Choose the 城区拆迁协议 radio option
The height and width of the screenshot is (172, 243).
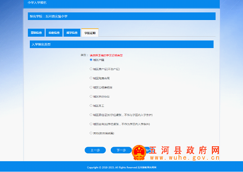91,96
